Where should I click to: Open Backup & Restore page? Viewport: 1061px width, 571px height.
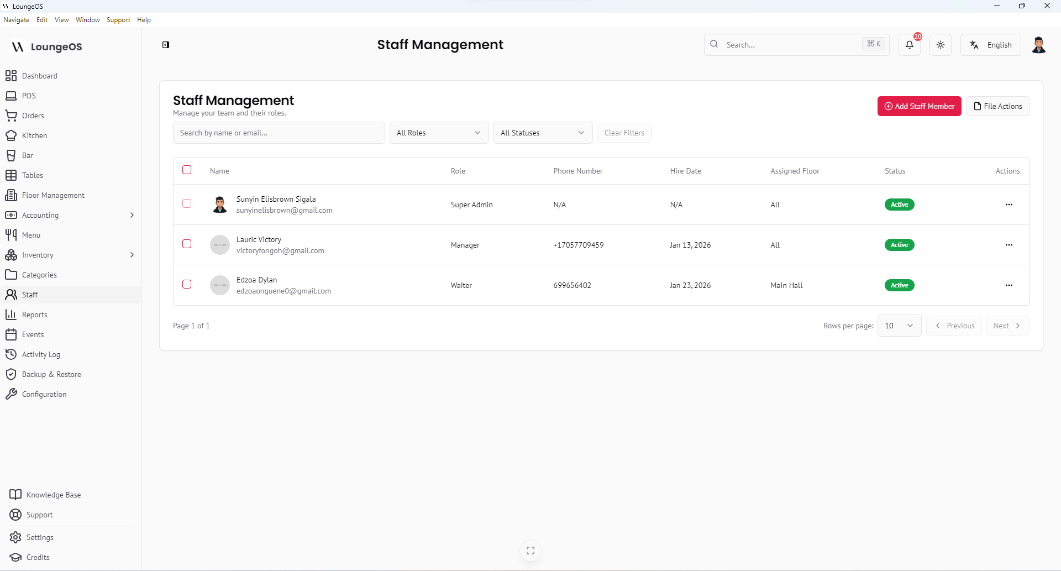click(51, 374)
